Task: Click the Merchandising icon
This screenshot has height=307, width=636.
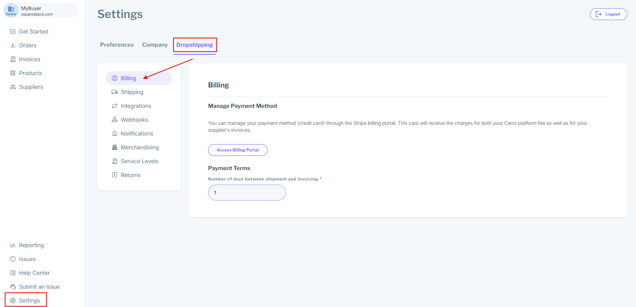Action: pyautogui.click(x=115, y=147)
